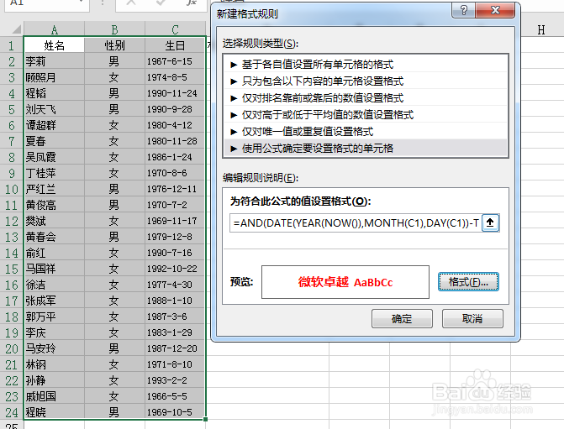Click birthday cell 1990-9-28

(x=175, y=109)
